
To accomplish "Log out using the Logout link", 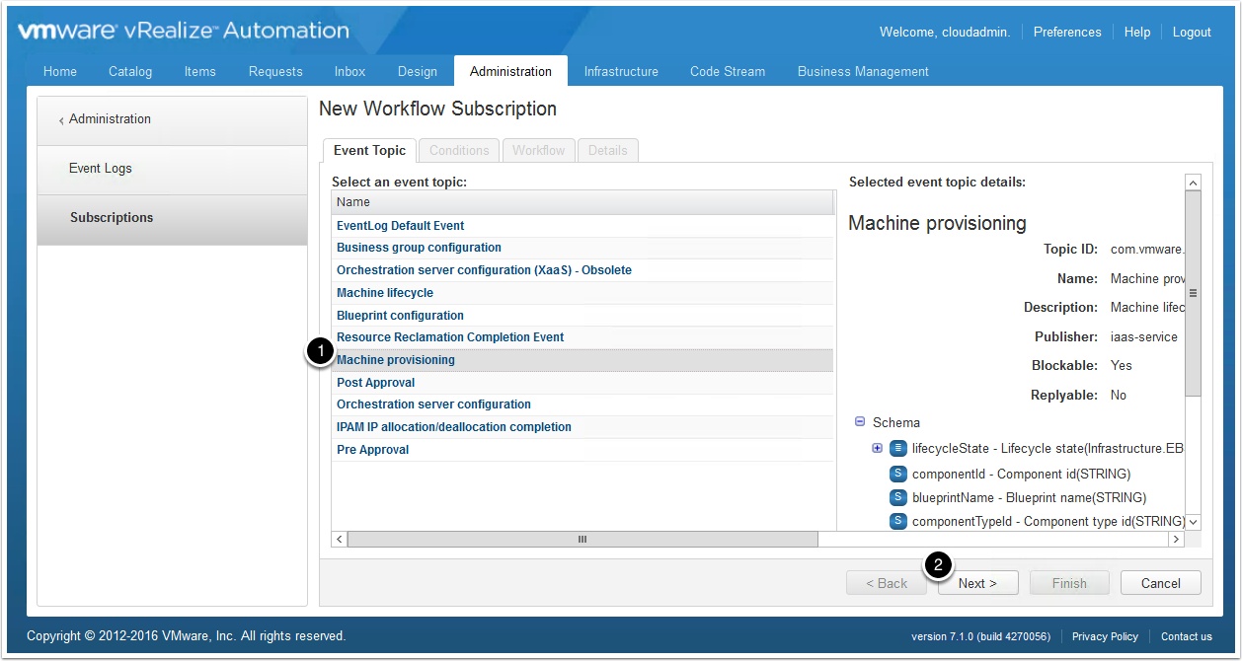I will tap(1192, 32).
